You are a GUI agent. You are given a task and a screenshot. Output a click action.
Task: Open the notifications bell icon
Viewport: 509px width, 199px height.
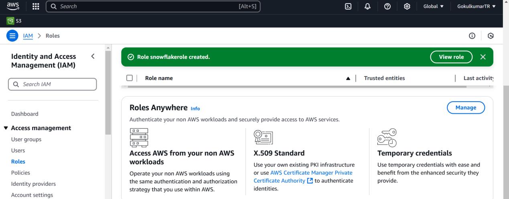[367, 6]
